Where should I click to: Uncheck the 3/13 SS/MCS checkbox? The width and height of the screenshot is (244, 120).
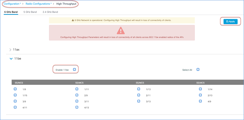[139, 101]
